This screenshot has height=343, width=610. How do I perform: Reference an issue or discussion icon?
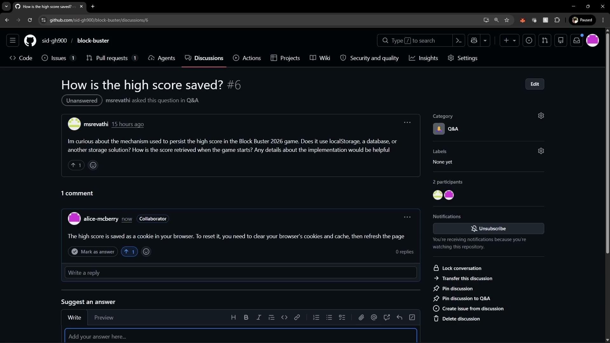point(387,317)
